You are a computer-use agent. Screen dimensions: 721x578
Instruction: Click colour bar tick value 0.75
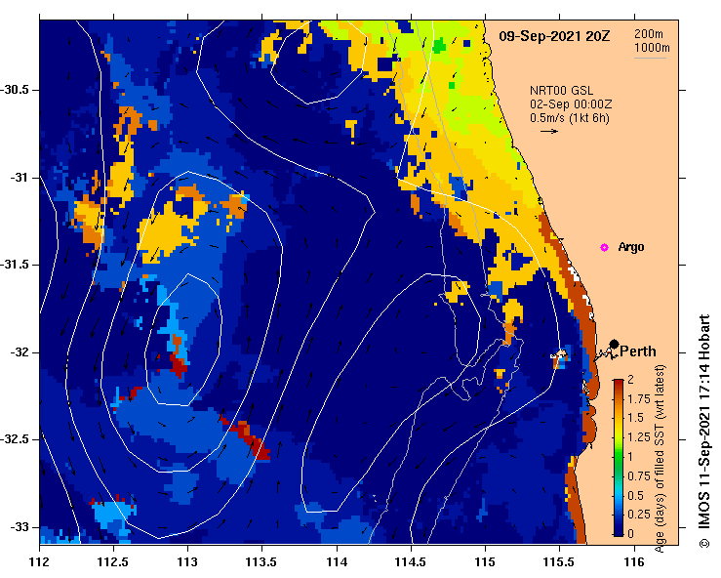coord(639,475)
